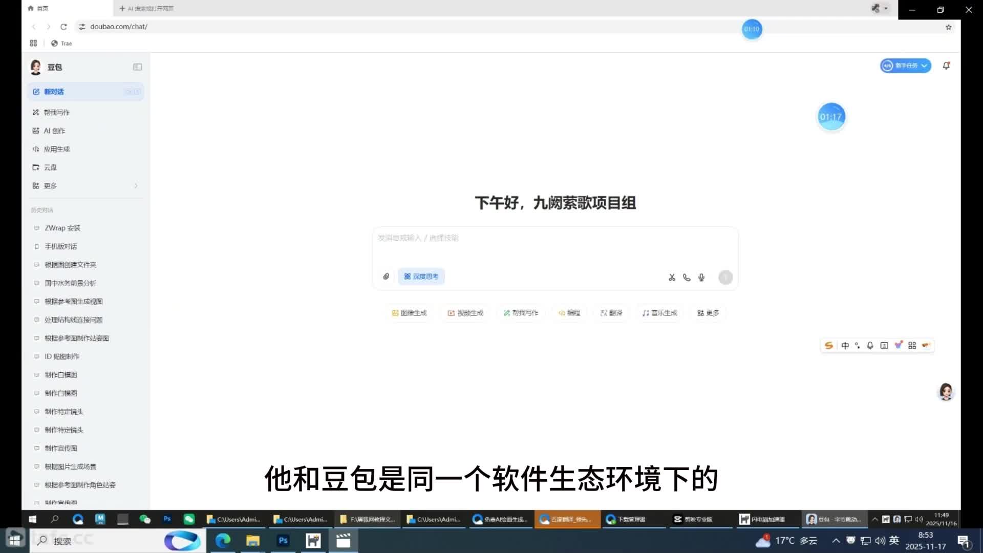Open 帮我写作 in the sidebar
Image resolution: width=983 pixels, height=553 pixels.
pos(56,112)
